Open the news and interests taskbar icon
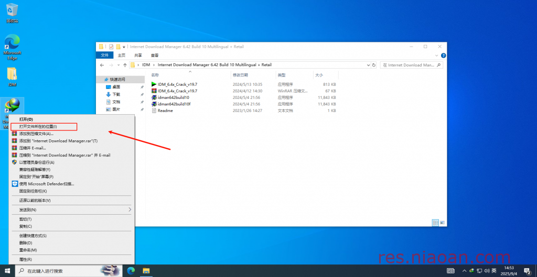The width and height of the screenshot is (537, 277). [451, 271]
